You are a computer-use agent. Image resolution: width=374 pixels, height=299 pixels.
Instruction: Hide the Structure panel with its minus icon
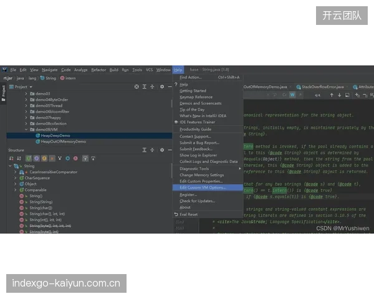pyautogui.click(x=170, y=150)
